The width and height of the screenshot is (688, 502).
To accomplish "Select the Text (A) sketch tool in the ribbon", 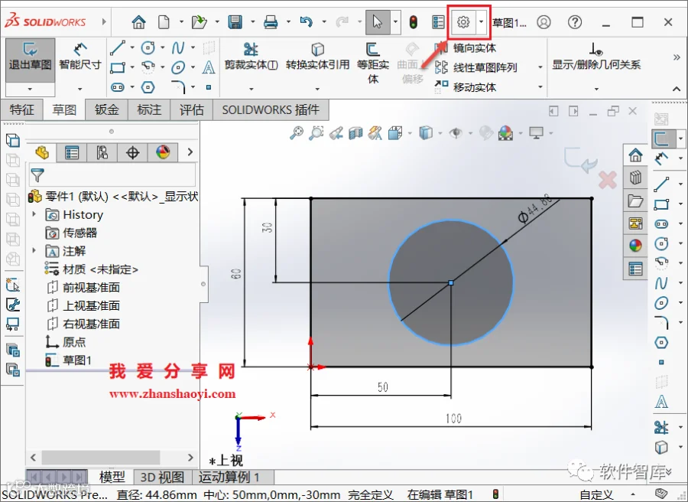I will (x=209, y=67).
